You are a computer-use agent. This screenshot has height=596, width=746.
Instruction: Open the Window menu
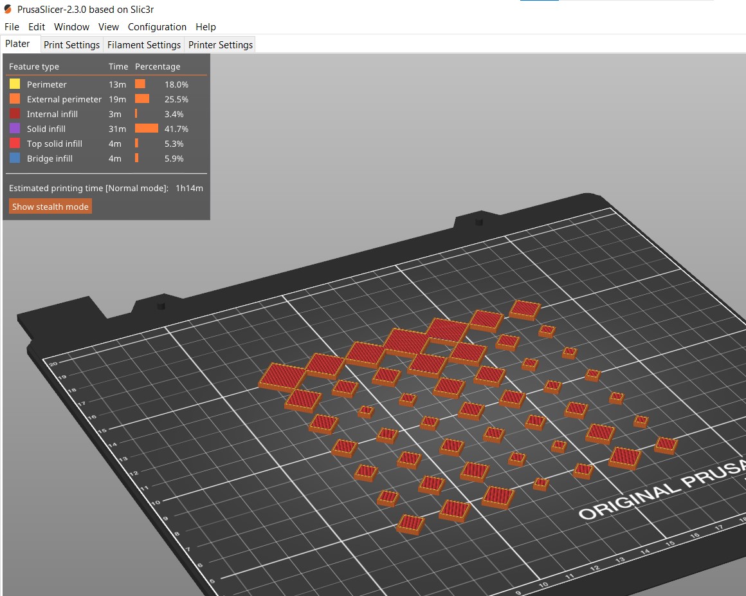click(71, 27)
